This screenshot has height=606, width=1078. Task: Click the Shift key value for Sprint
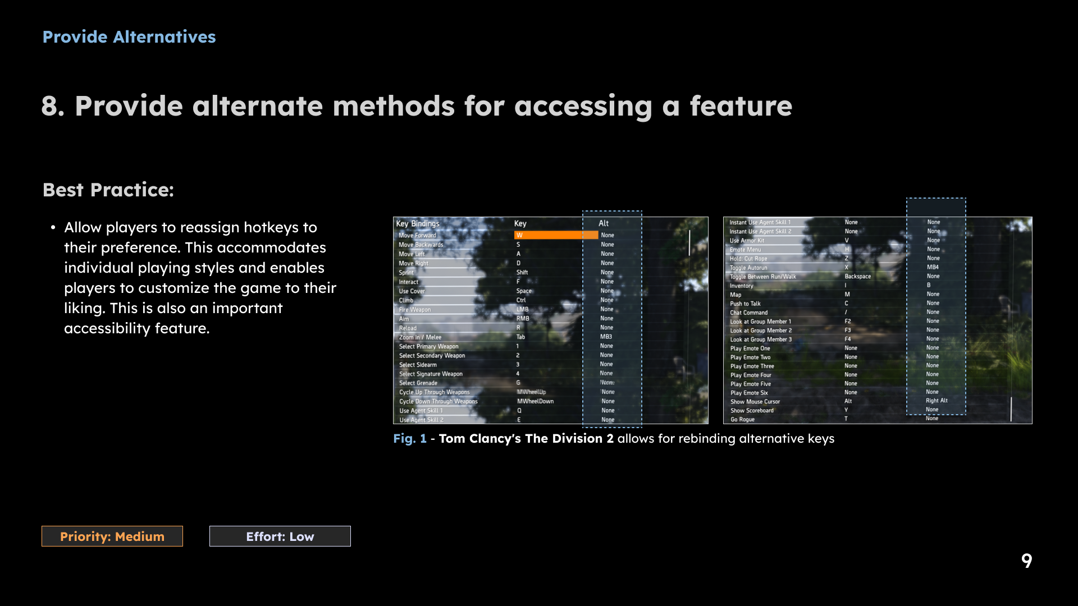tap(522, 272)
